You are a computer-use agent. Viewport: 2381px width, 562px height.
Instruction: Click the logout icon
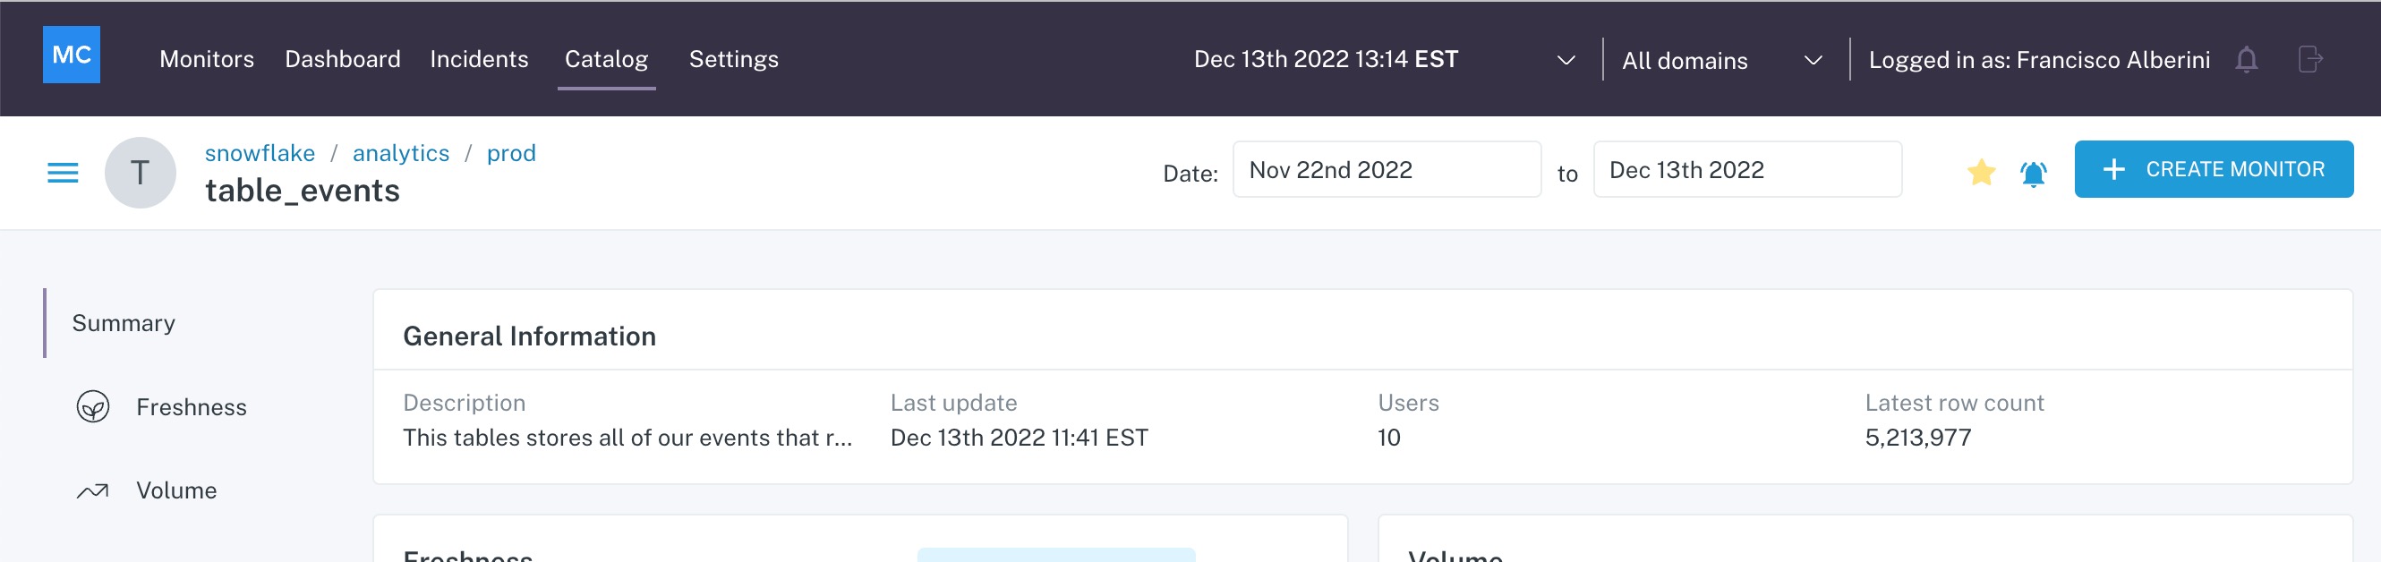[x=2309, y=60]
